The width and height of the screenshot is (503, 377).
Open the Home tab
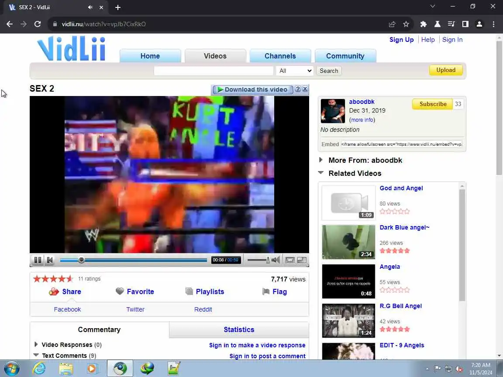150,56
